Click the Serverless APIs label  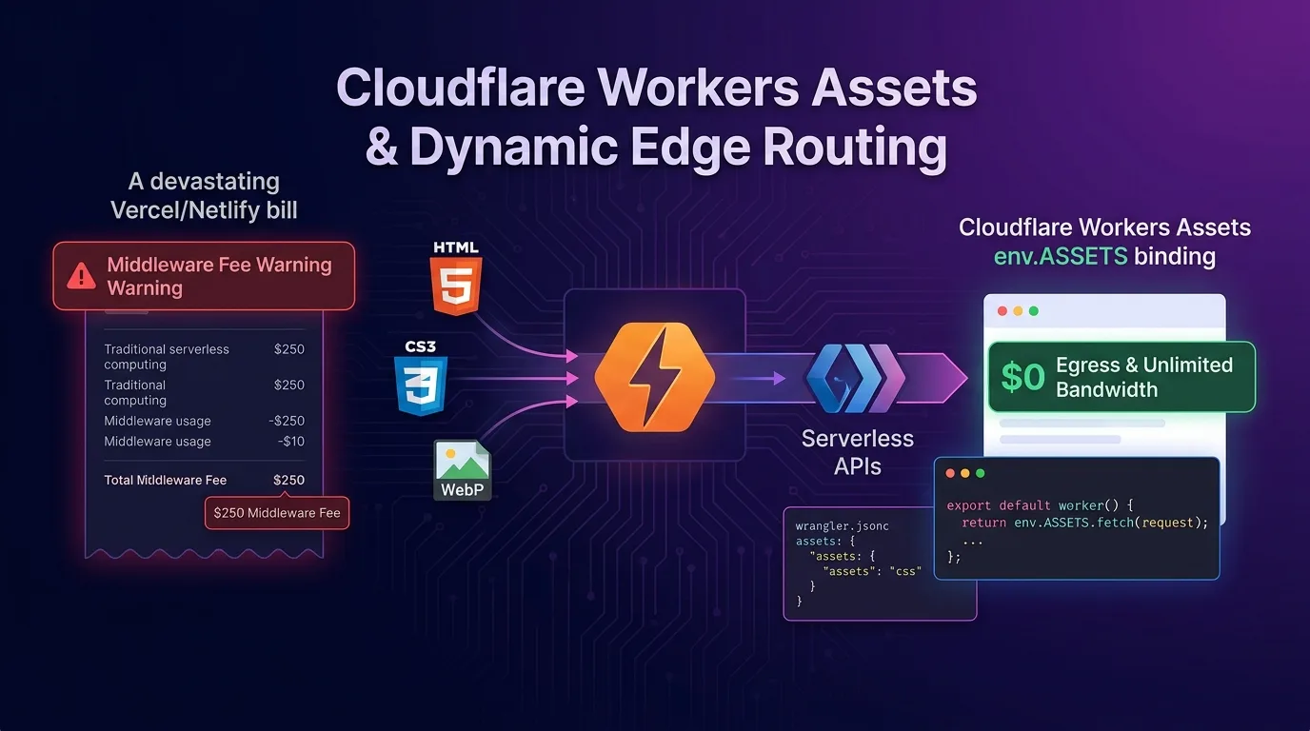coord(857,452)
